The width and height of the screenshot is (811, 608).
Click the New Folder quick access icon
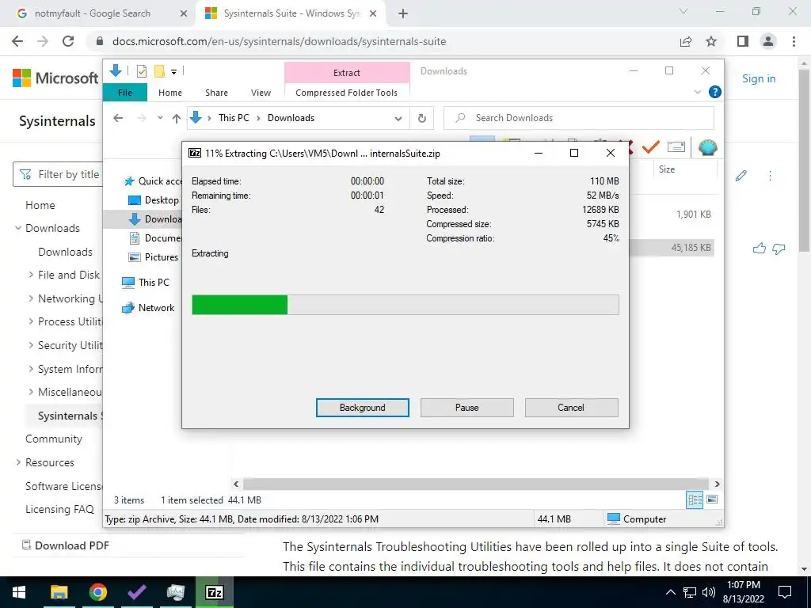(159, 71)
